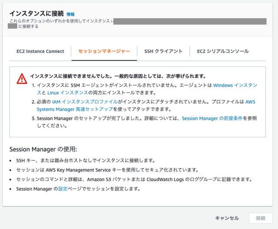Click the Session Manager の使用: heading

[43, 149]
